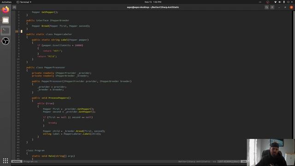Click the return "HOT!" statement
The width and height of the screenshot is (295, 166).
point(53,51)
